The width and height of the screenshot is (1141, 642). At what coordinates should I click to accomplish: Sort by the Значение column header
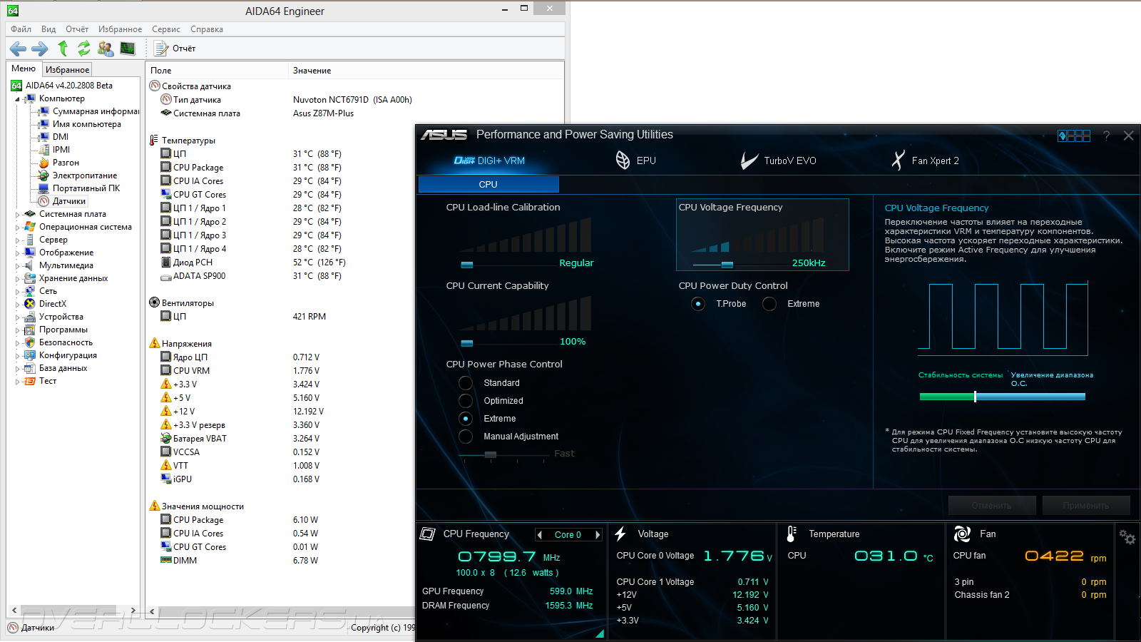coord(426,71)
